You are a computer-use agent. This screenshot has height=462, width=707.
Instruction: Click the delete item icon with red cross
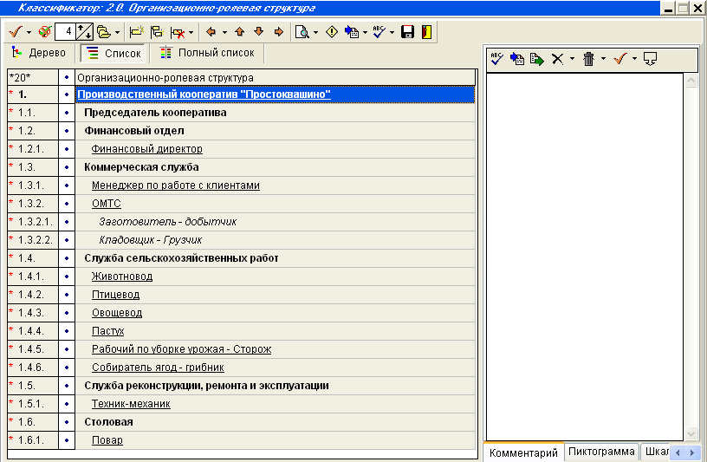178,32
